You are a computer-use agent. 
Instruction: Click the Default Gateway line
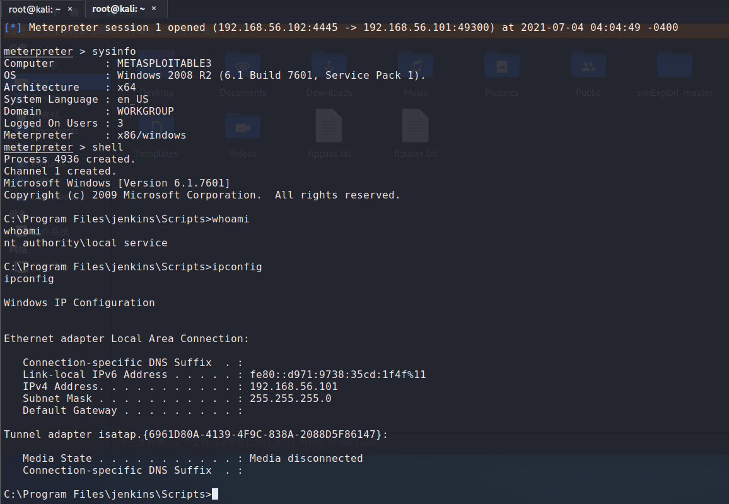click(132, 411)
